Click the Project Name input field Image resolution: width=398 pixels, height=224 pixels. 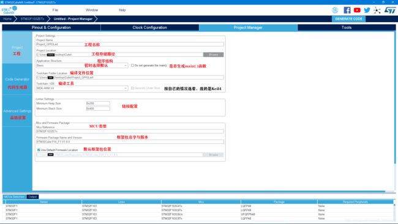click(130, 44)
